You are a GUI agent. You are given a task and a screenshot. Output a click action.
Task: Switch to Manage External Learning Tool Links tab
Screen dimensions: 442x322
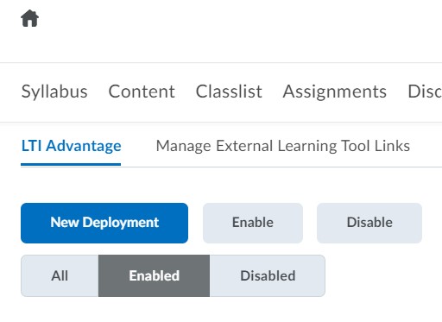click(x=283, y=146)
